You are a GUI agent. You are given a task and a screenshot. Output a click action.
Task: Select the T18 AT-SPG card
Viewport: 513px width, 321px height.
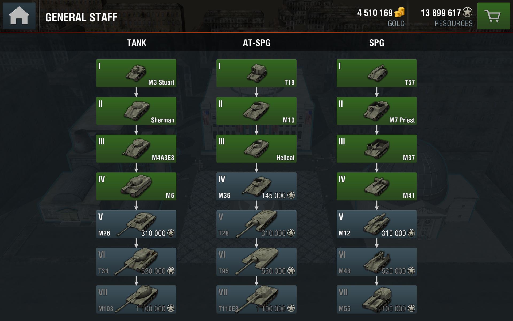tap(256, 73)
